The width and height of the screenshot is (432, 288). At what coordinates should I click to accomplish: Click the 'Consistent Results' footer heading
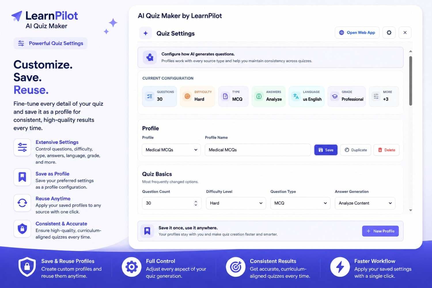coord(273,261)
